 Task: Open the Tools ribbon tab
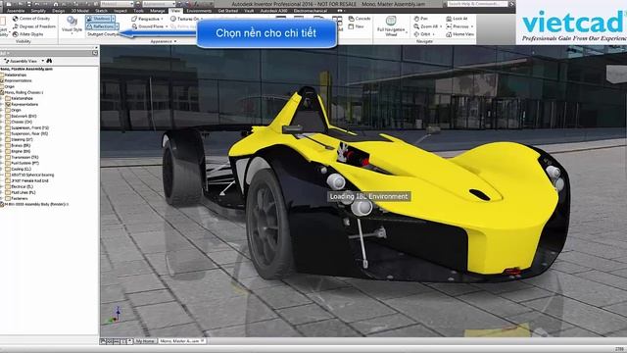tap(139, 11)
